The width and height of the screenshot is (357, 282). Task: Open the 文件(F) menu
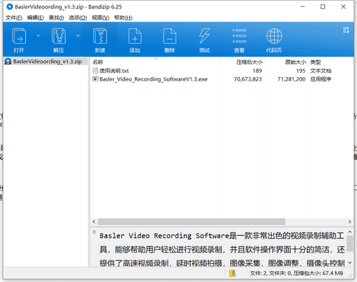pyautogui.click(x=14, y=17)
